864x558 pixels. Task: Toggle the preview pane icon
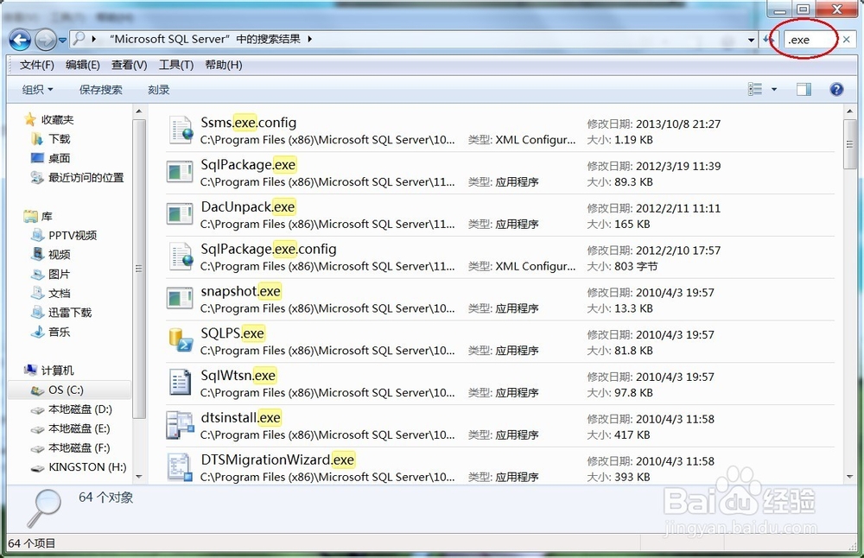click(x=804, y=89)
